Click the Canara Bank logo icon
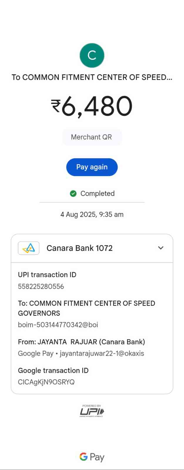The width and height of the screenshot is (184, 470). coord(29,248)
